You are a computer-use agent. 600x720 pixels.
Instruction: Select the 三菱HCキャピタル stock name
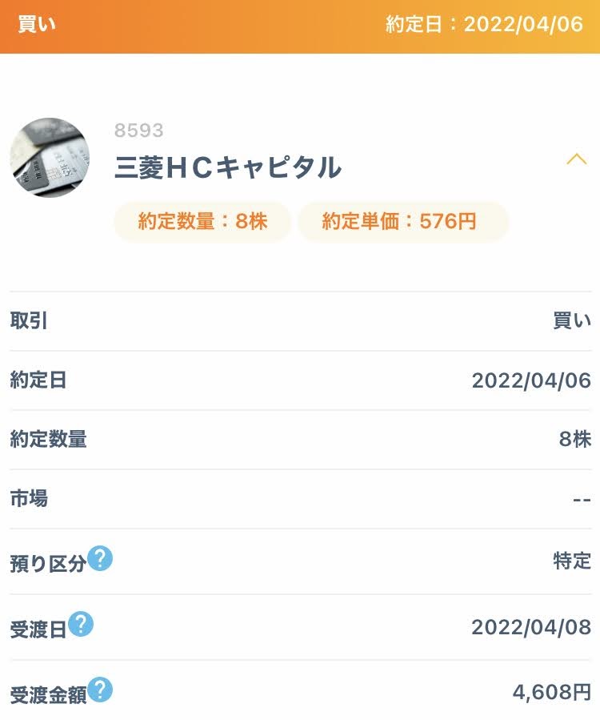pos(228,167)
